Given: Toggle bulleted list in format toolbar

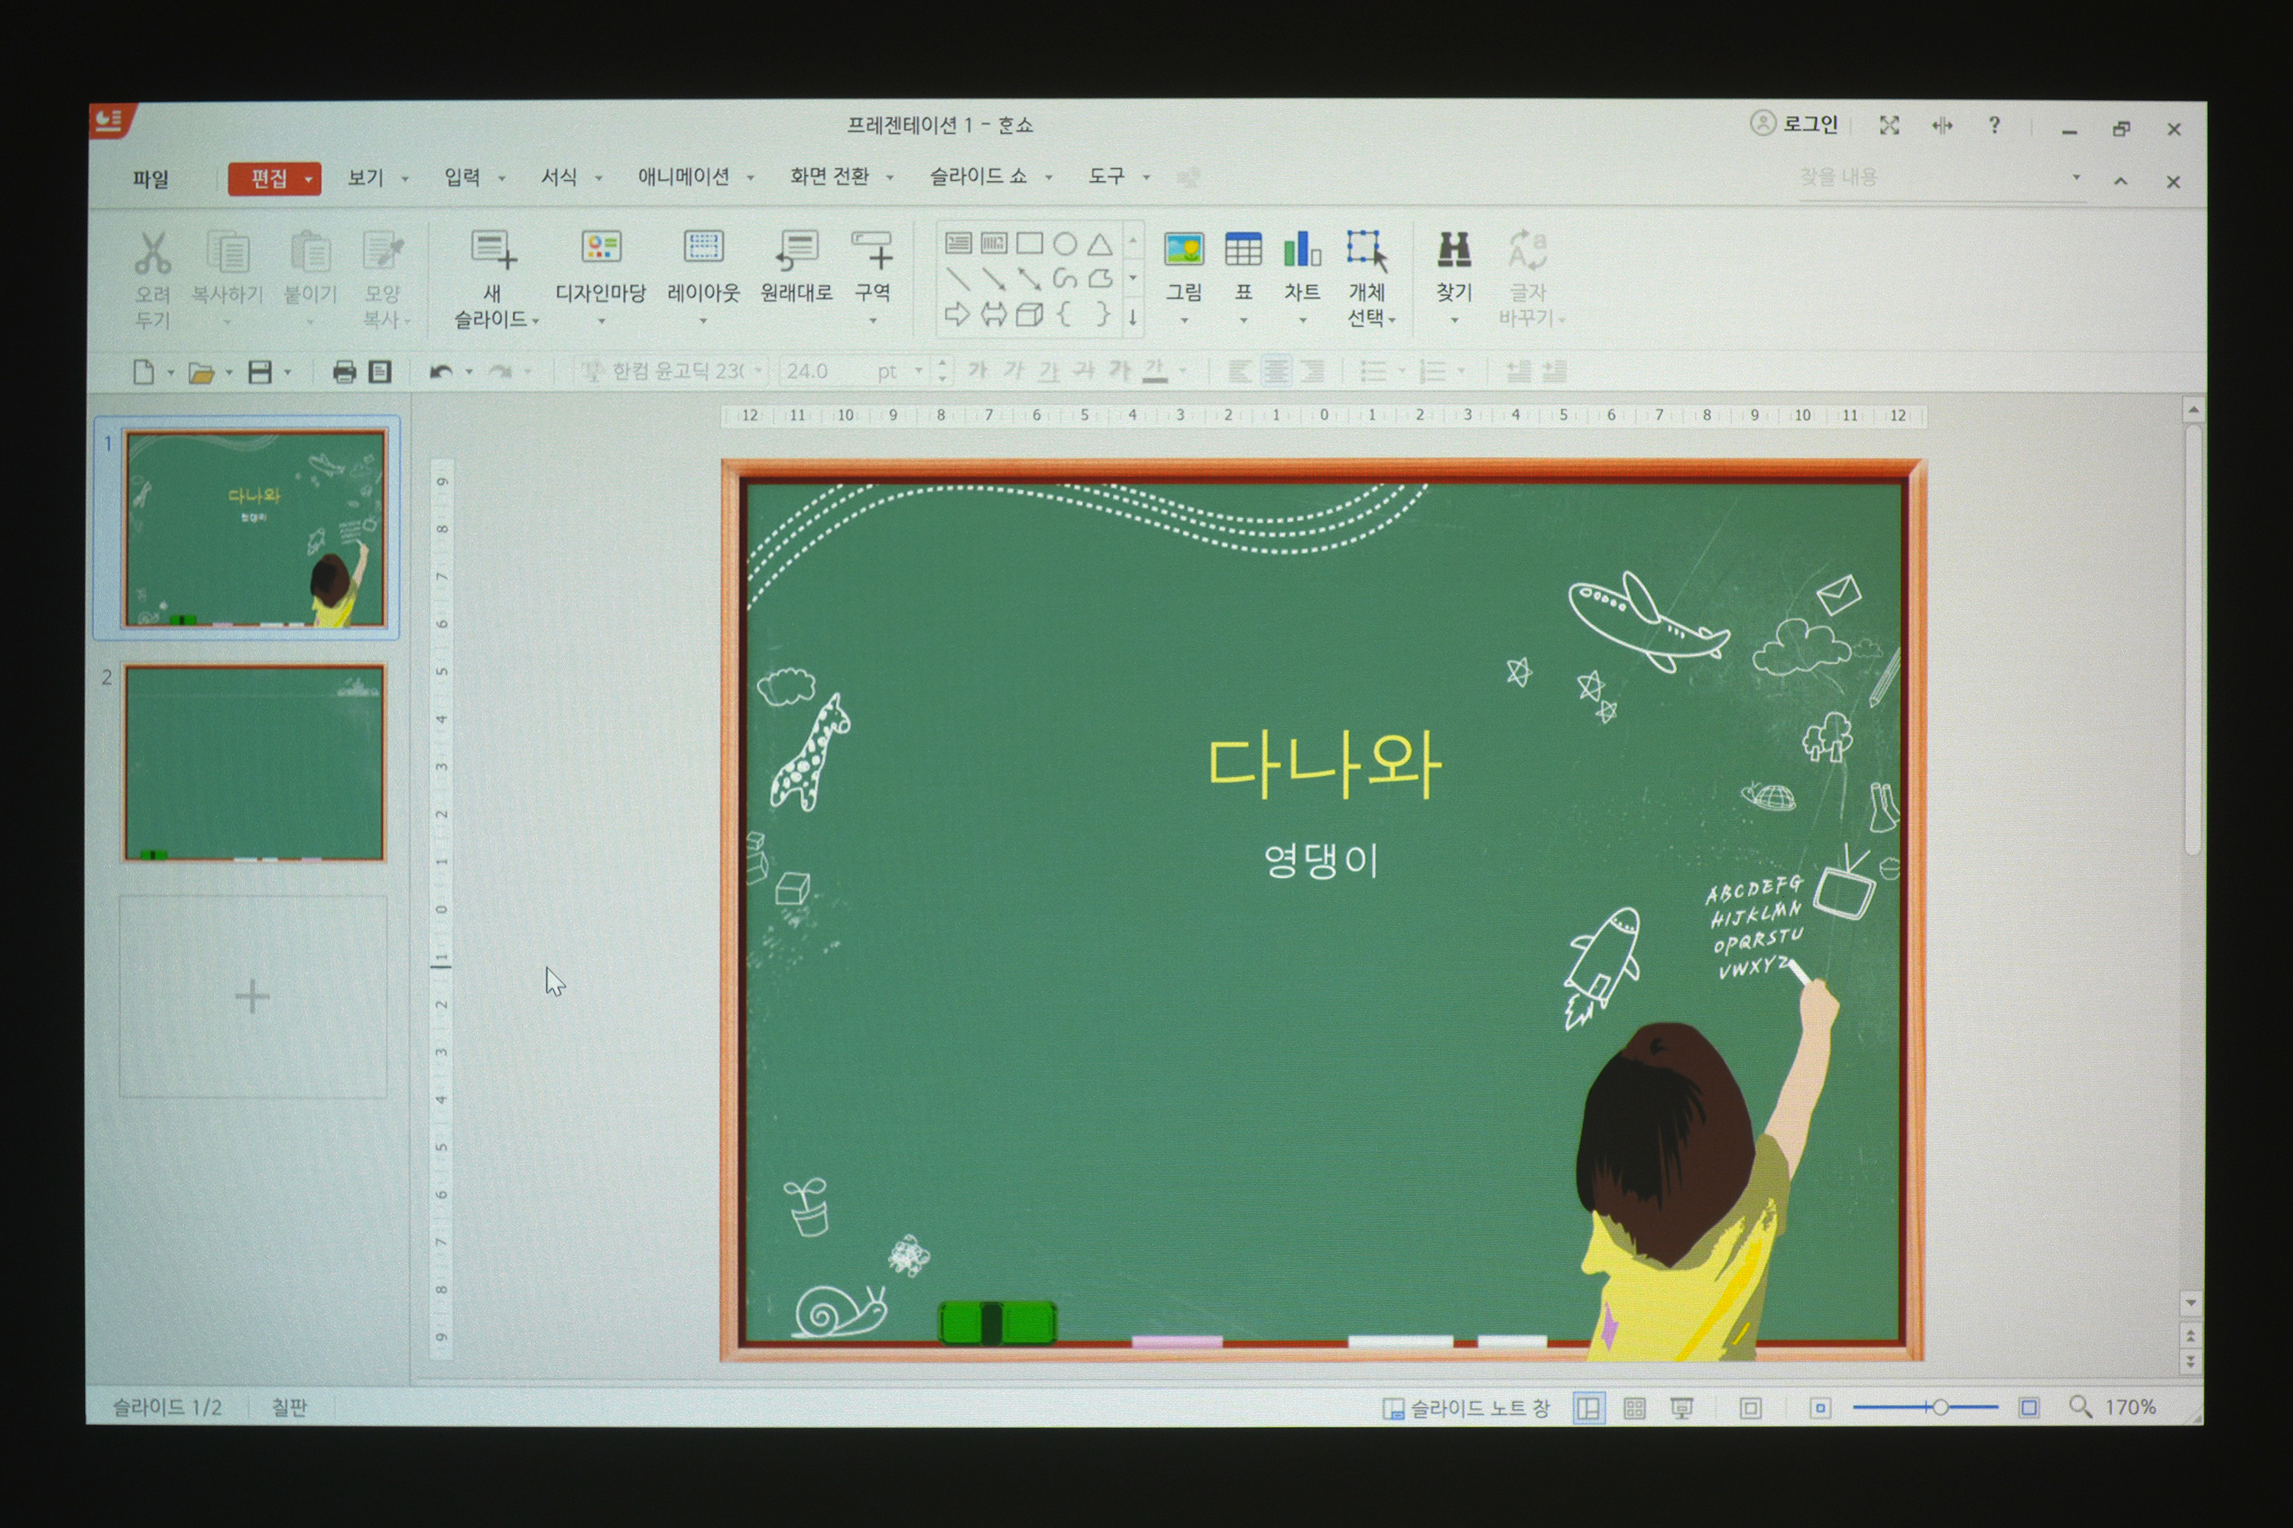Looking at the screenshot, I should 1373,371.
